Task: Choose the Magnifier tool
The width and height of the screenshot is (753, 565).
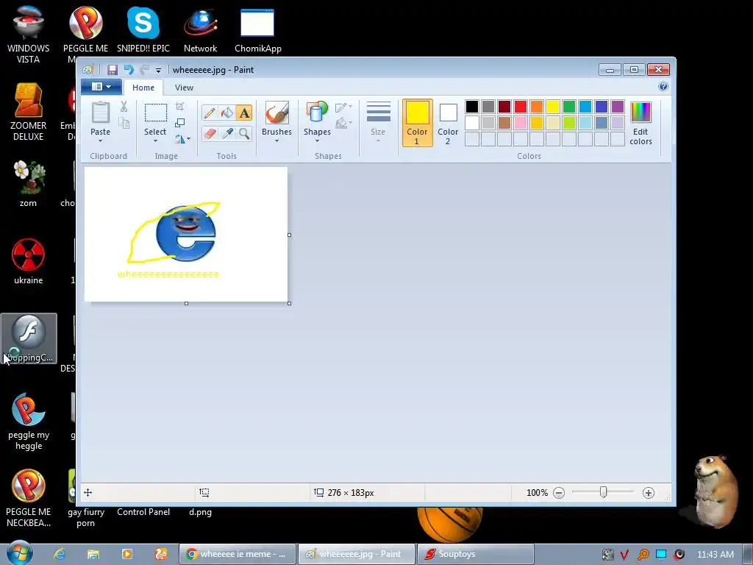Action: click(244, 133)
